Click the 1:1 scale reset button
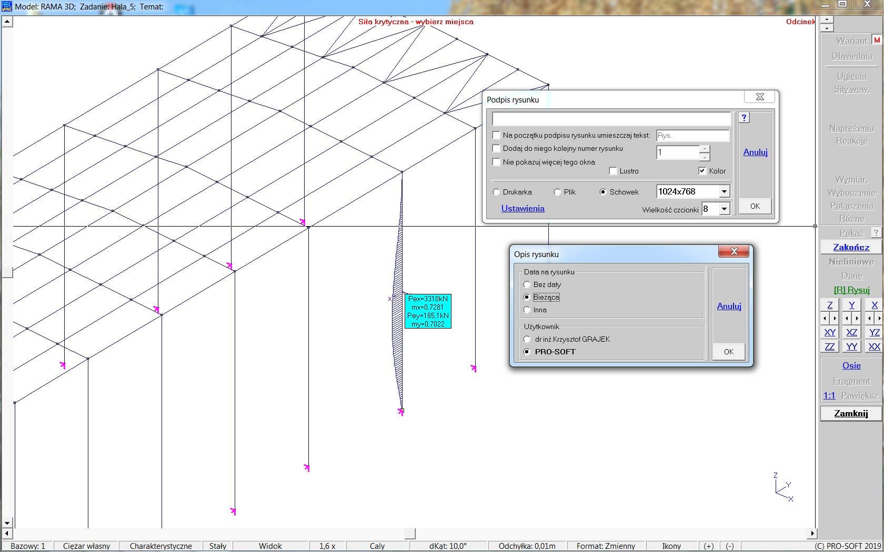Image resolution: width=884 pixels, height=552 pixels. [829, 395]
